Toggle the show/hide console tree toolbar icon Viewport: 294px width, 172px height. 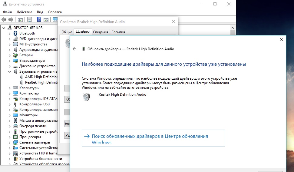click(20, 19)
